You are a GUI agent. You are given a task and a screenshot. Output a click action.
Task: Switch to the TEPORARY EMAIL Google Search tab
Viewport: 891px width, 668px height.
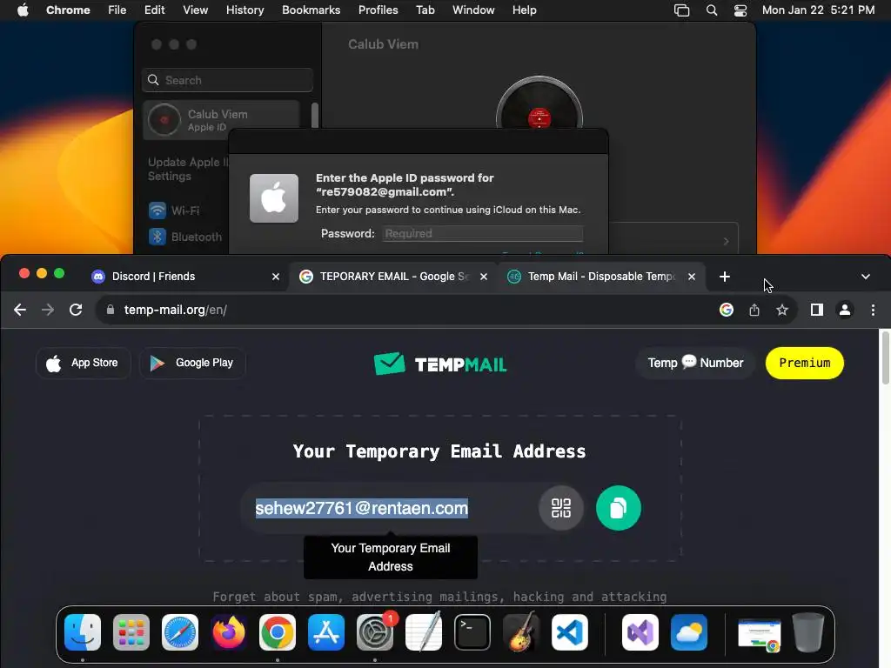[394, 277]
